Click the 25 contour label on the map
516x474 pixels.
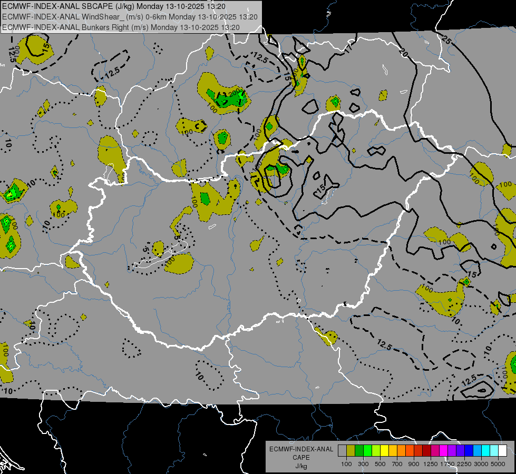(x=446, y=40)
